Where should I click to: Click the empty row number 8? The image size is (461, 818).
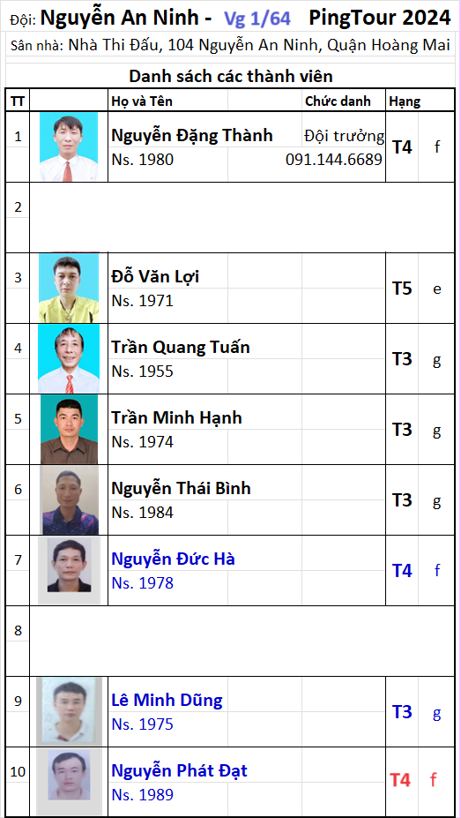pos(18,631)
